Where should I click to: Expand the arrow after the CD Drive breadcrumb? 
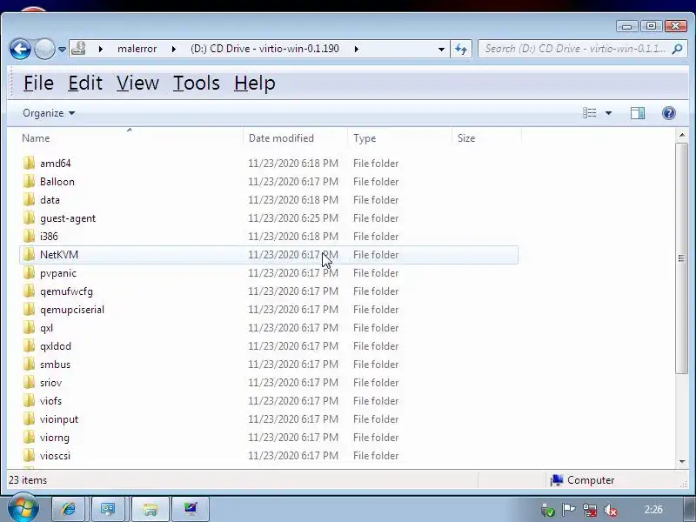356,49
